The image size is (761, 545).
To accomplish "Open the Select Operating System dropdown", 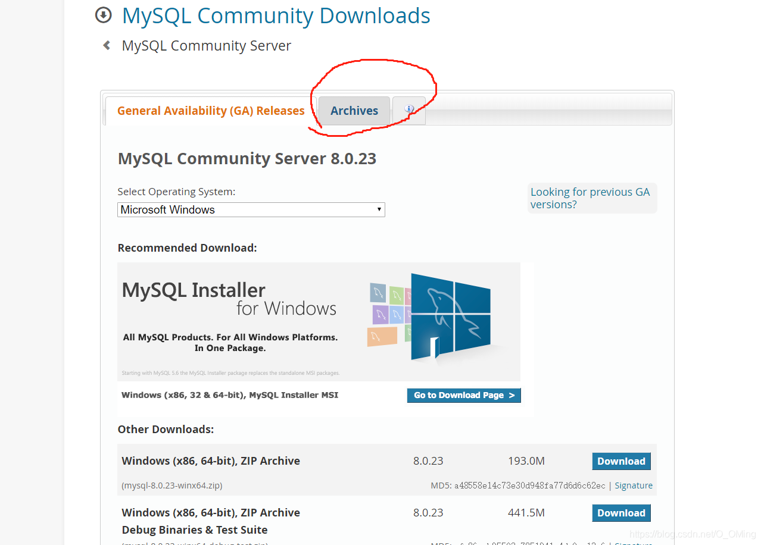I will tap(251, 209).
